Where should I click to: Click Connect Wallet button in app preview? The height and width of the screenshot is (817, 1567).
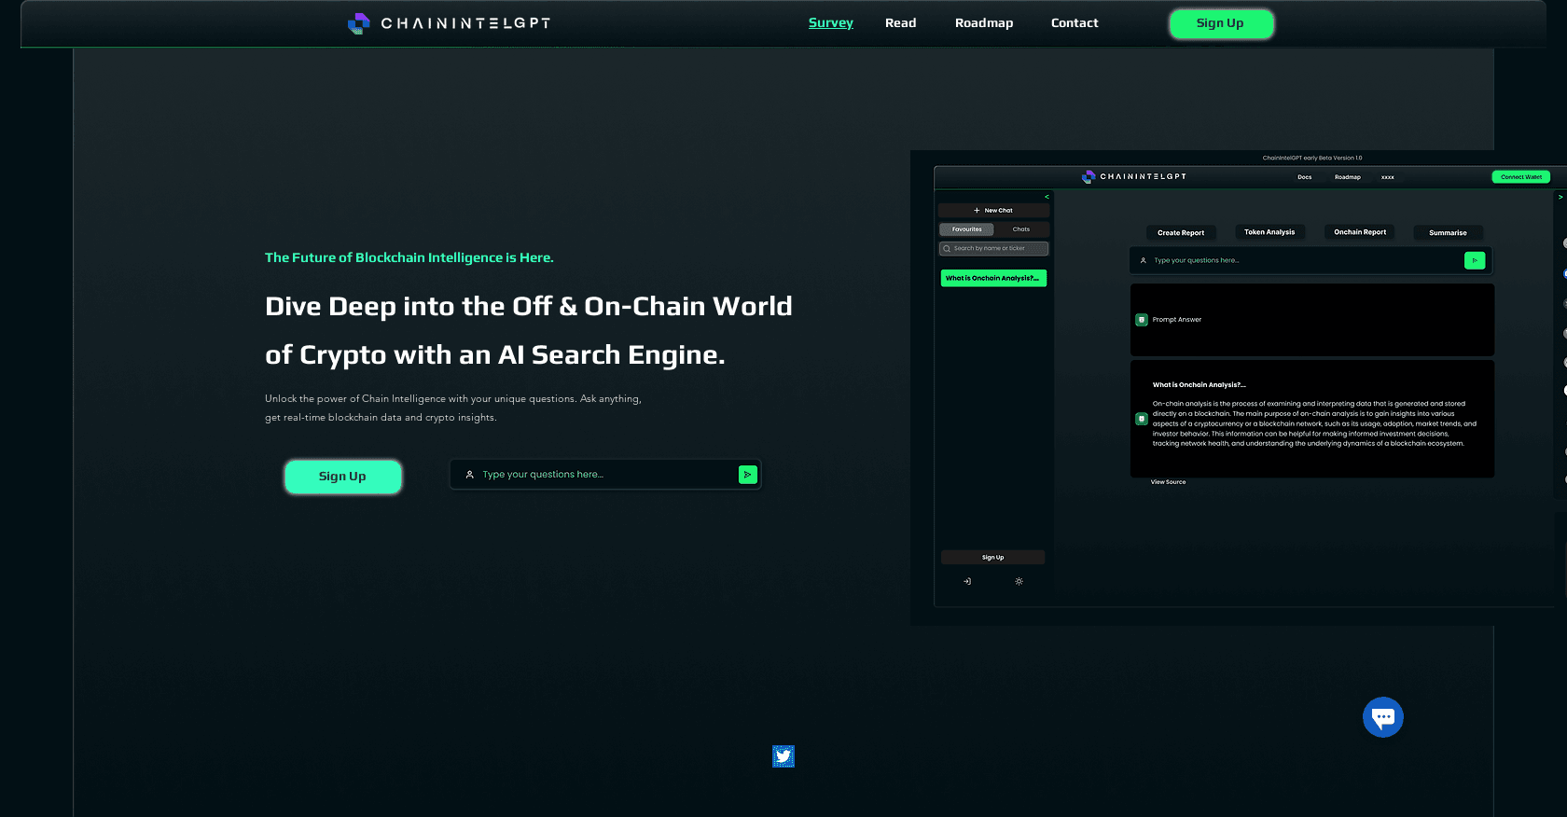tap(1521, 177)
